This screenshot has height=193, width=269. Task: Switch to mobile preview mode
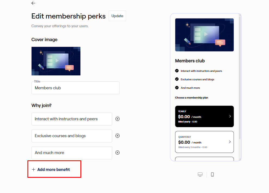212,174
